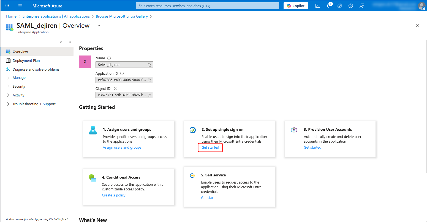
Task: Go to Home breadcrumb
Action: [11, 16]
